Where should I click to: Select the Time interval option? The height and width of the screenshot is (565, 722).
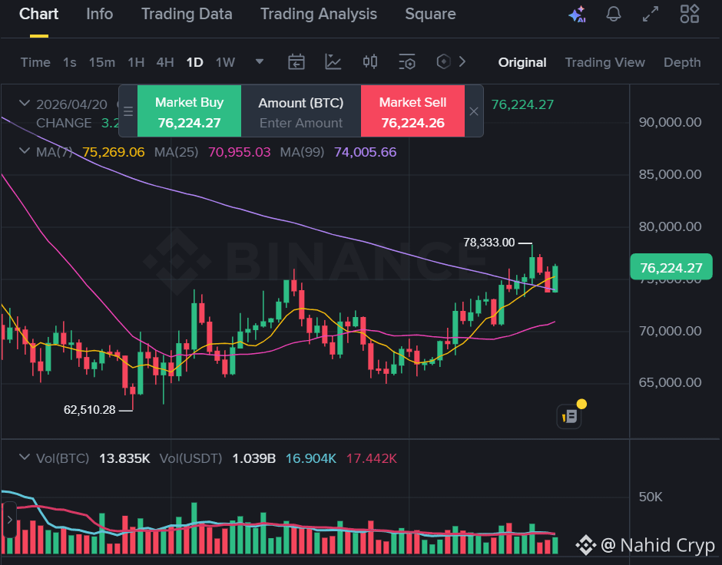pos(35,62)
